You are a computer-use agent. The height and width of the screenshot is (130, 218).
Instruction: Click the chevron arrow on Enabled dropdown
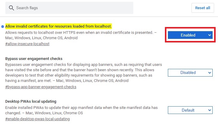tap(210, 35)
